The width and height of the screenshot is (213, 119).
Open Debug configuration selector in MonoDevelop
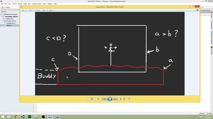point(12,7)
